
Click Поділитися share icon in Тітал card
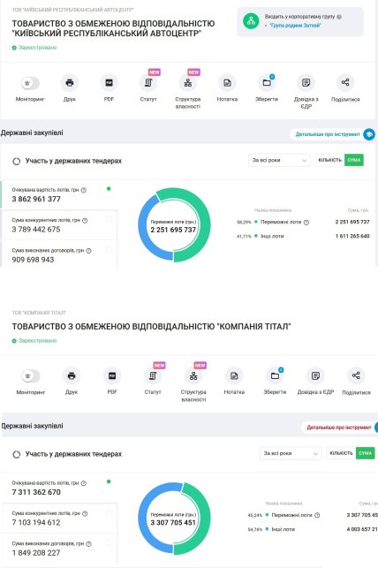[x=356, y=375]
